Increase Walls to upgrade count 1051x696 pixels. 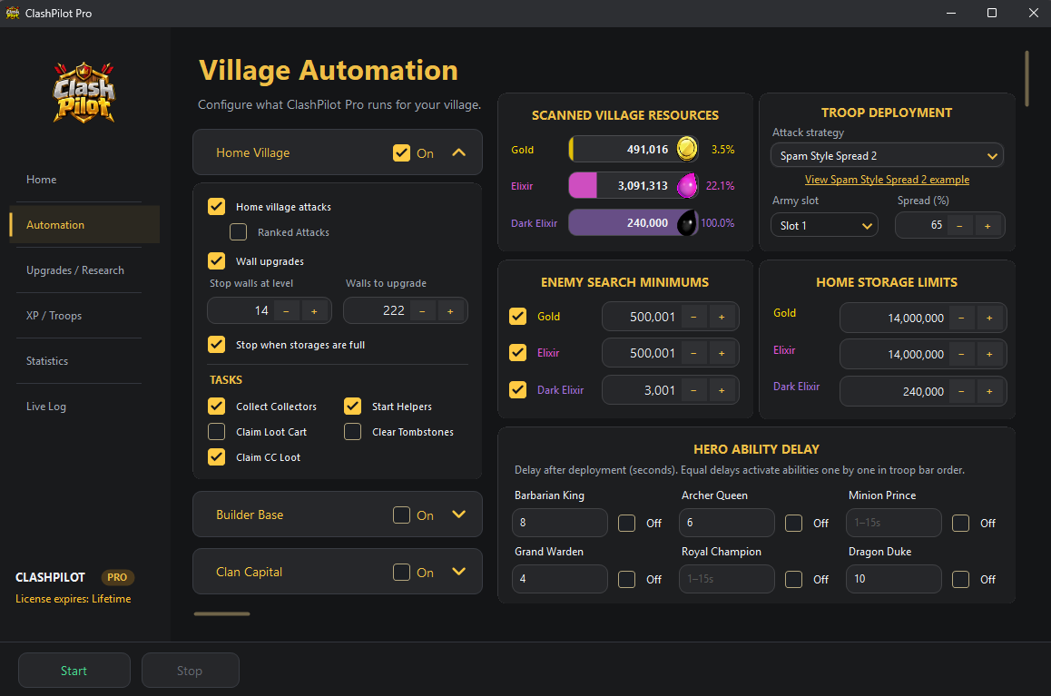[450, 311]
